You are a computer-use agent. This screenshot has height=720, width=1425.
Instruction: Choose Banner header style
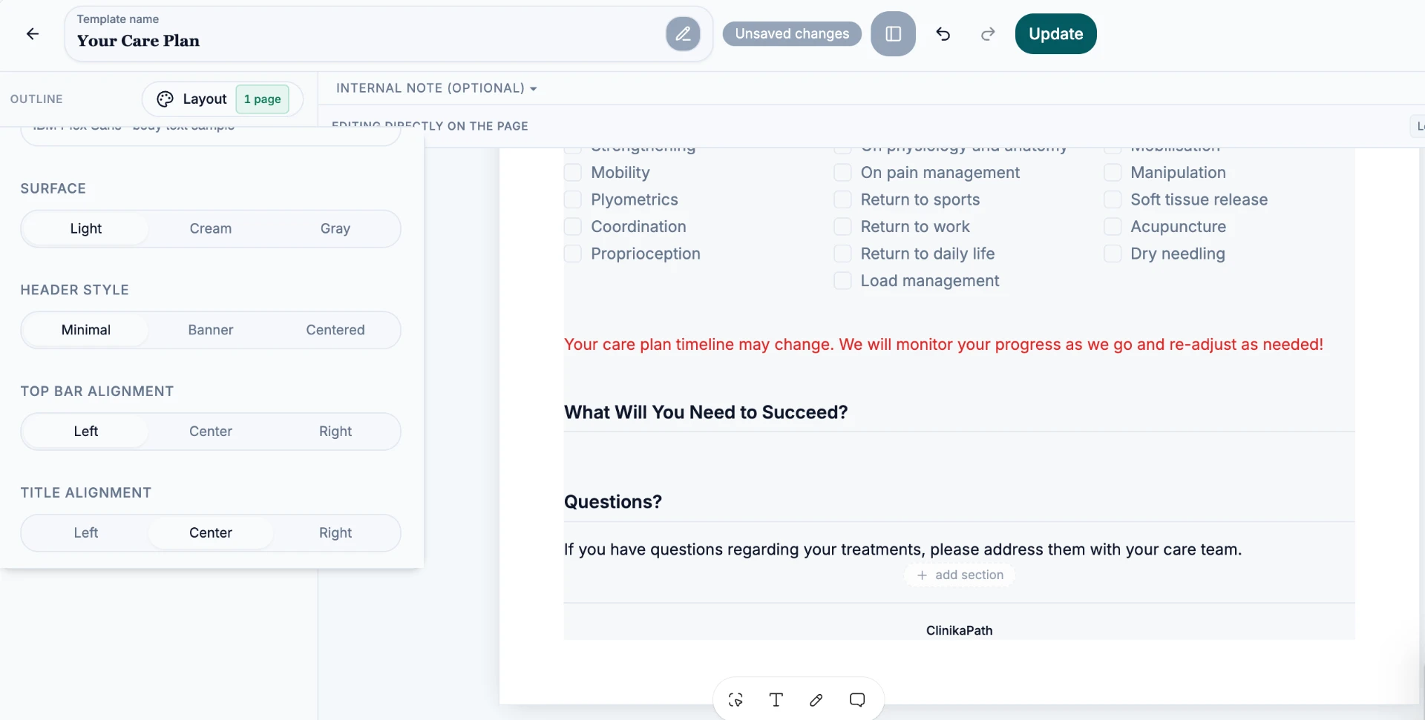tap(211, 330)
